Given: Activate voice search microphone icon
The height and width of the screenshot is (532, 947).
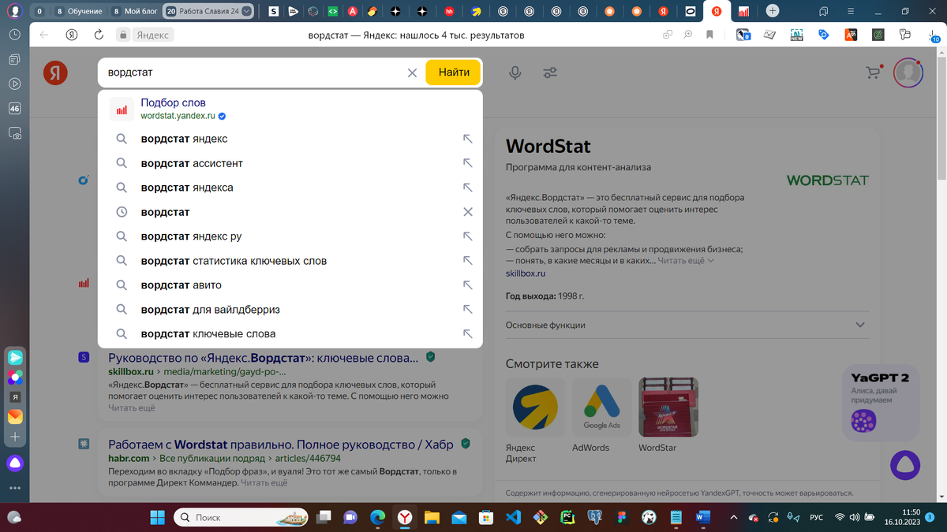Looking at the screenshot, I should tap(515, 73).
